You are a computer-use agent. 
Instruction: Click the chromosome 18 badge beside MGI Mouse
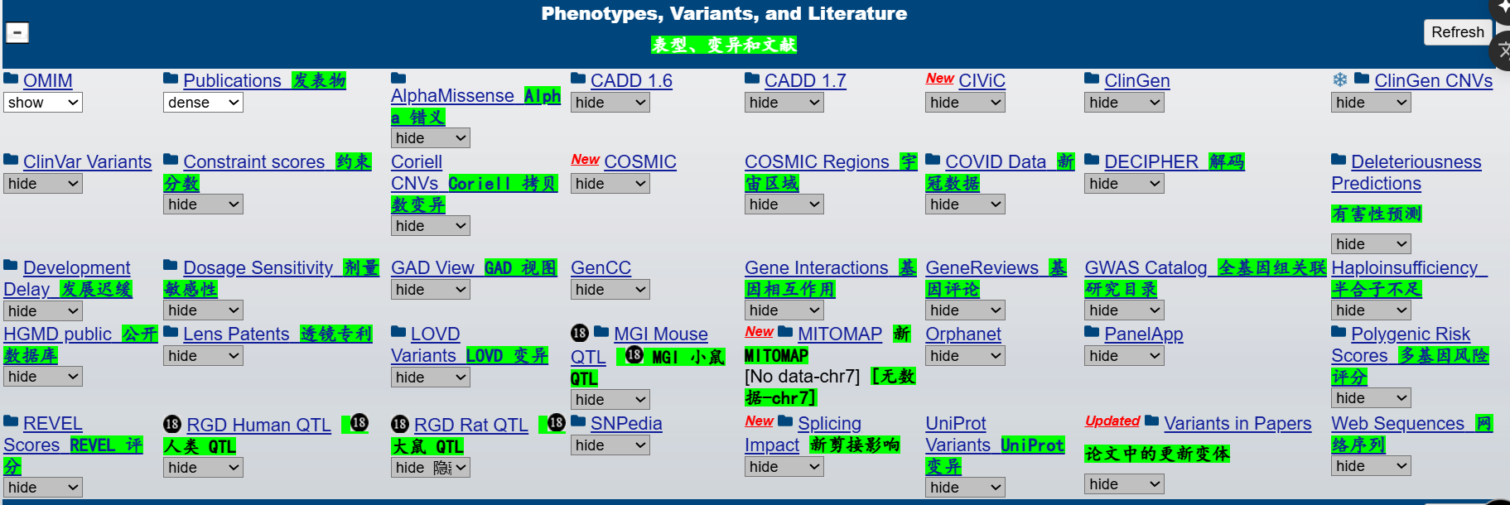[580, 333]
